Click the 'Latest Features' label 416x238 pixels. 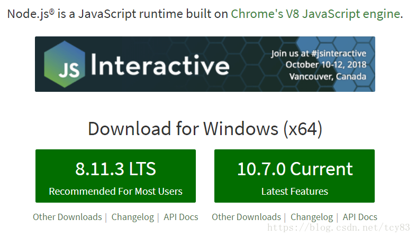(x=294, y=192)
